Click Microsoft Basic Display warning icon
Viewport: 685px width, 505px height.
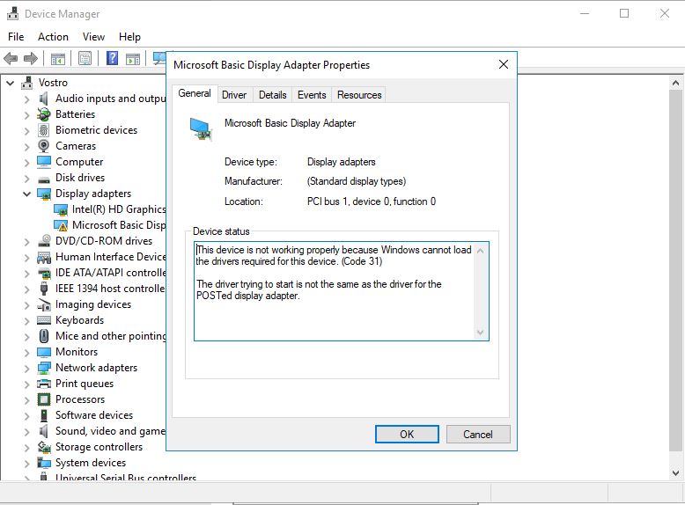pyautogui.click(x=61, y=225)
